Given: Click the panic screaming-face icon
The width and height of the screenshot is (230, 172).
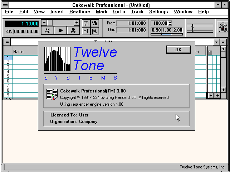Looking at the screenshot, I should click(223, 28).
